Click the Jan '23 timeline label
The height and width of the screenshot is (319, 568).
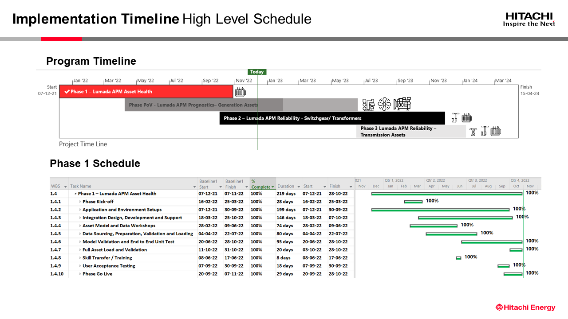click(x=275, y=81)
